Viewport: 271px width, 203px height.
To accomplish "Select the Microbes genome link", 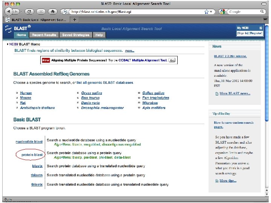I will [x=150, y=103].
